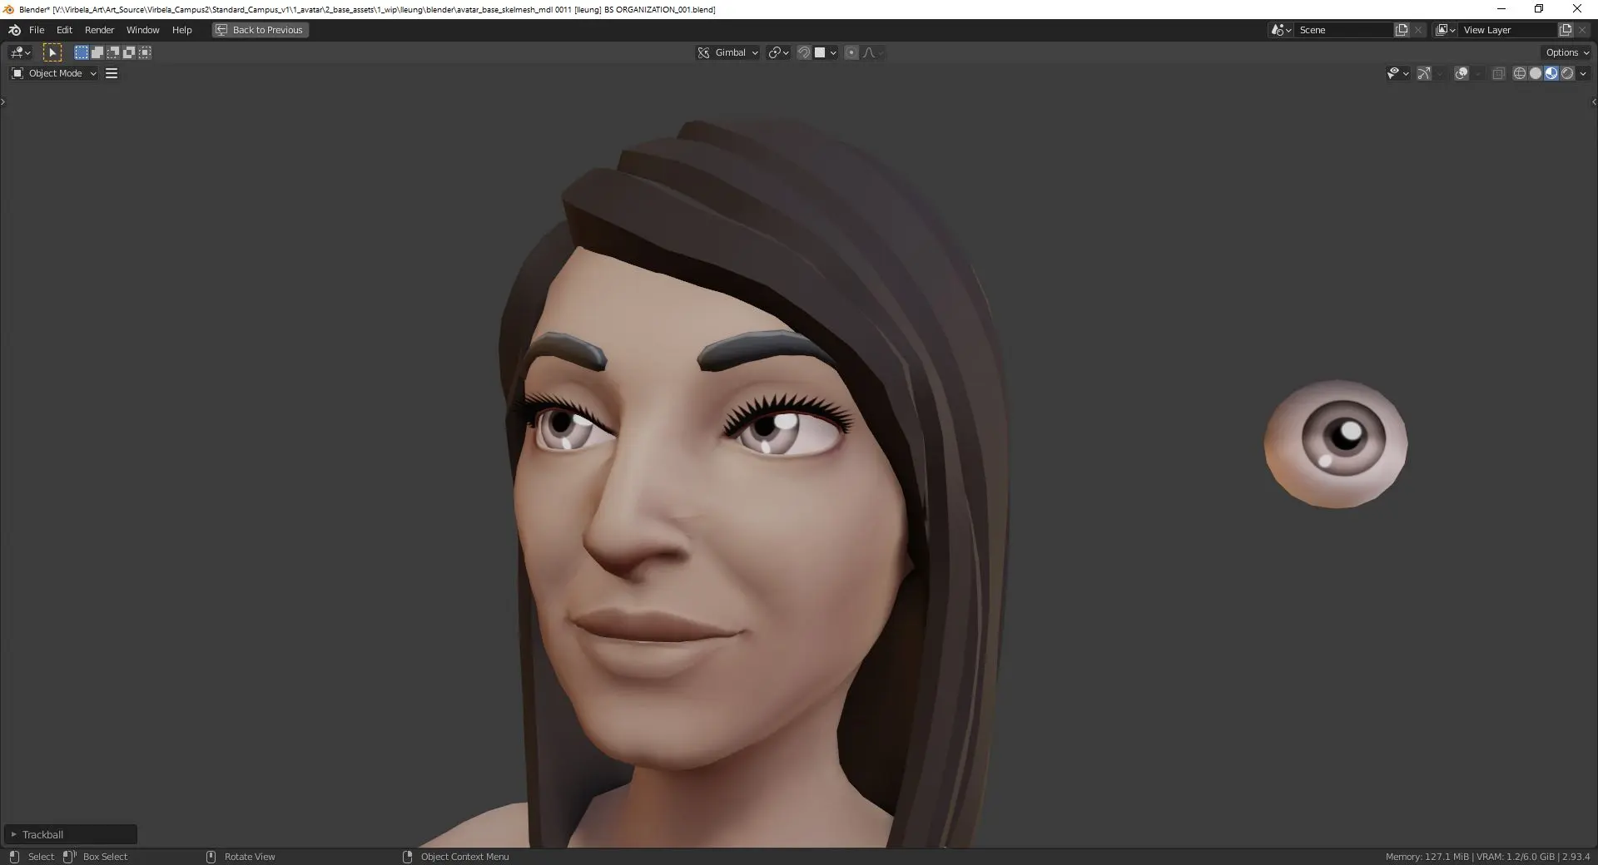The width and height of the screenshot is (1598, 865).
Task: Switch to Solid viewport shading
Action: pyautogui.click(x=1535, y=73)
